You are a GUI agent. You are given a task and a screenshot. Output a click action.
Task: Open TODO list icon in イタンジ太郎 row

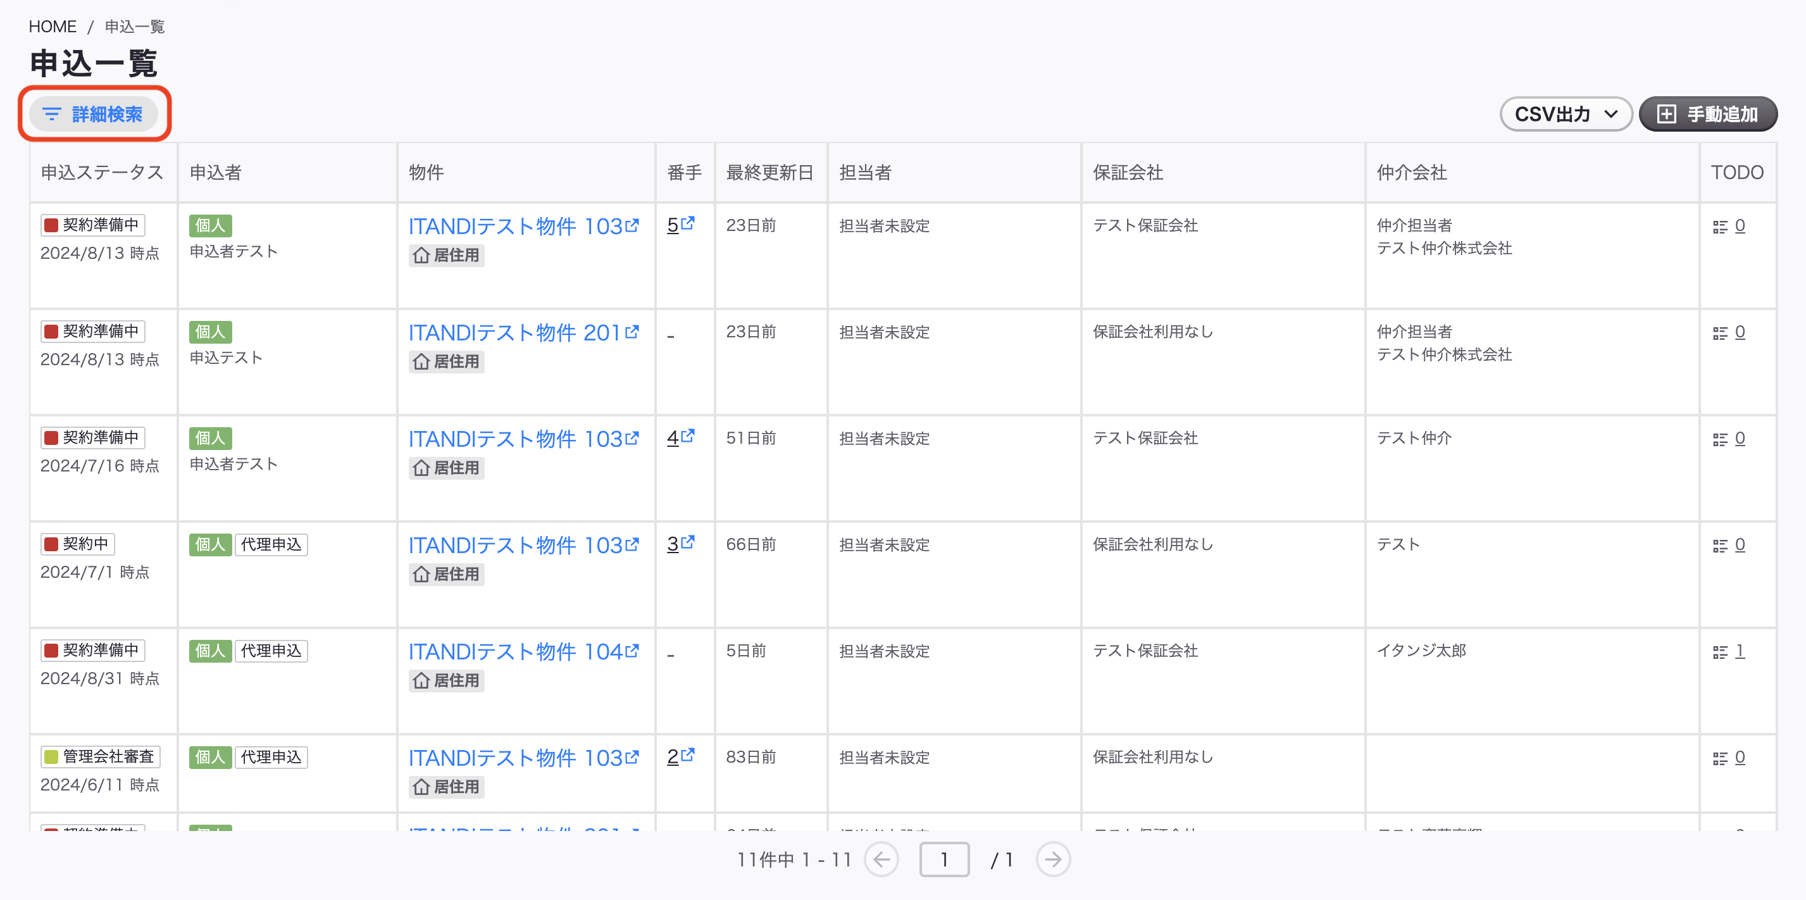pos(1720,653)
